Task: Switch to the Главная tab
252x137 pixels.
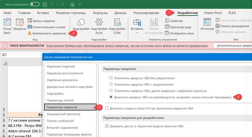Action: [x=25, y=13]
